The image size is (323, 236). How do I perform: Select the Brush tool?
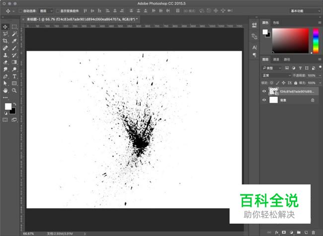(x=14, y=48)
